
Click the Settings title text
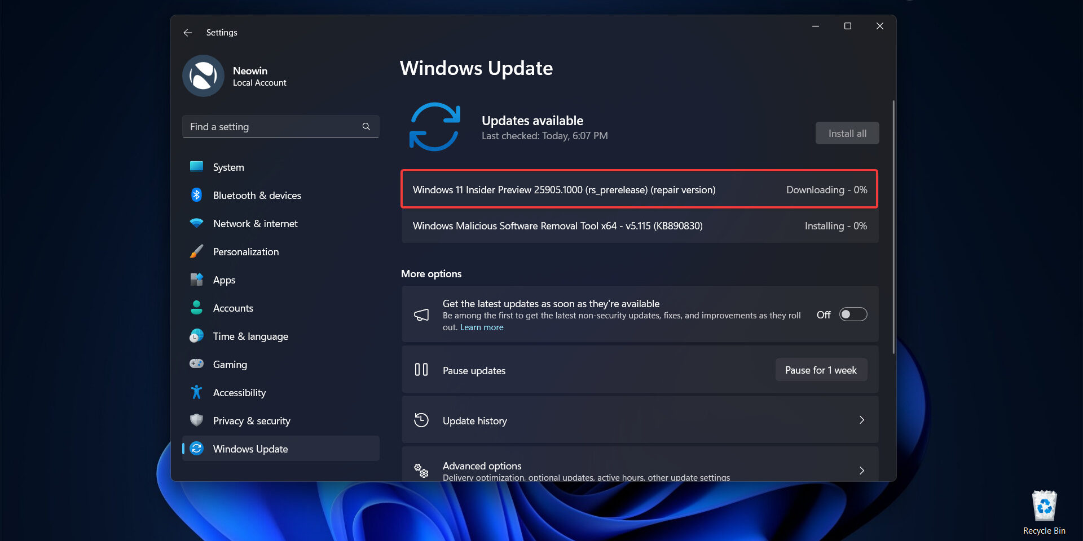[x=222, y=33]
